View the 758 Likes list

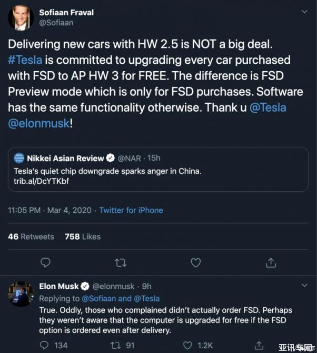click(82, 237)
